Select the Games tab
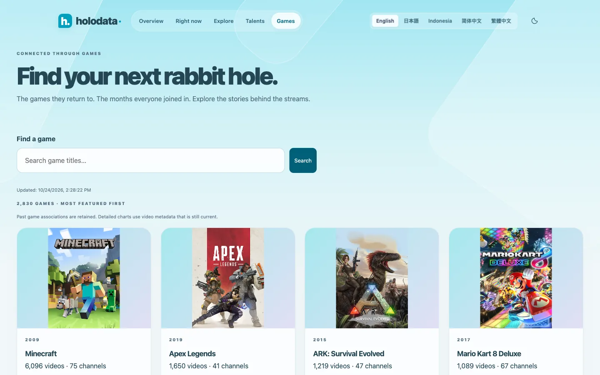The height and width of the screenshot is (375, 600). (286, 21)
